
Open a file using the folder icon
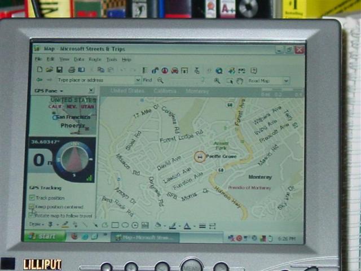(50, 69)
